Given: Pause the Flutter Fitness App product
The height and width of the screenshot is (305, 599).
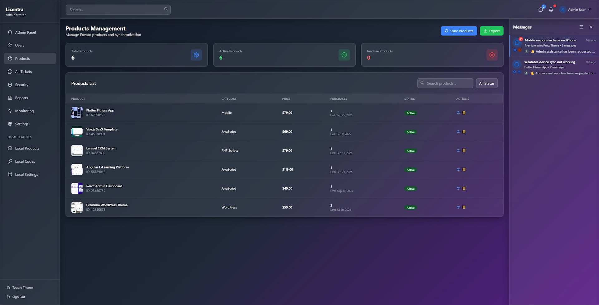Looking at the screenshot, I should pos(464,113).
